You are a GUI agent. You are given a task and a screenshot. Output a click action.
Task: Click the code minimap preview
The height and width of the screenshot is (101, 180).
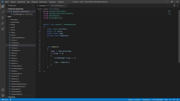click(x=169, y=12)
